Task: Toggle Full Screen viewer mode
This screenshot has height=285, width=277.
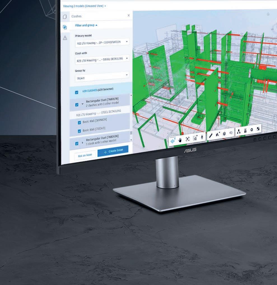Action: click(x=258, y=129)
